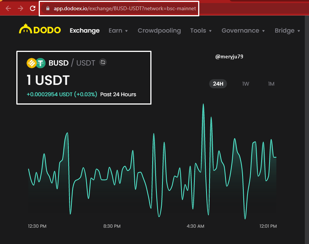
Task: Click the BUSD token icon
Action: tap(31, 63)
